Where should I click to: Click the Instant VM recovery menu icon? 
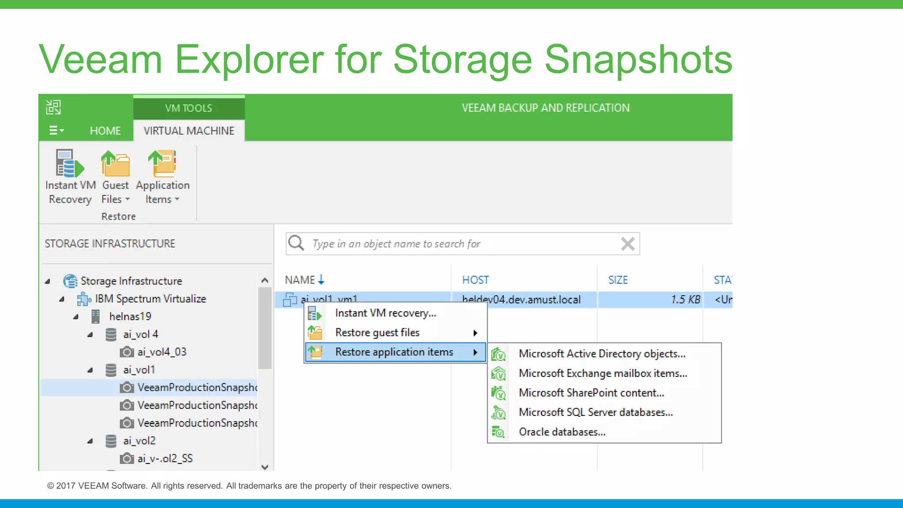click(x=315, y=313)
